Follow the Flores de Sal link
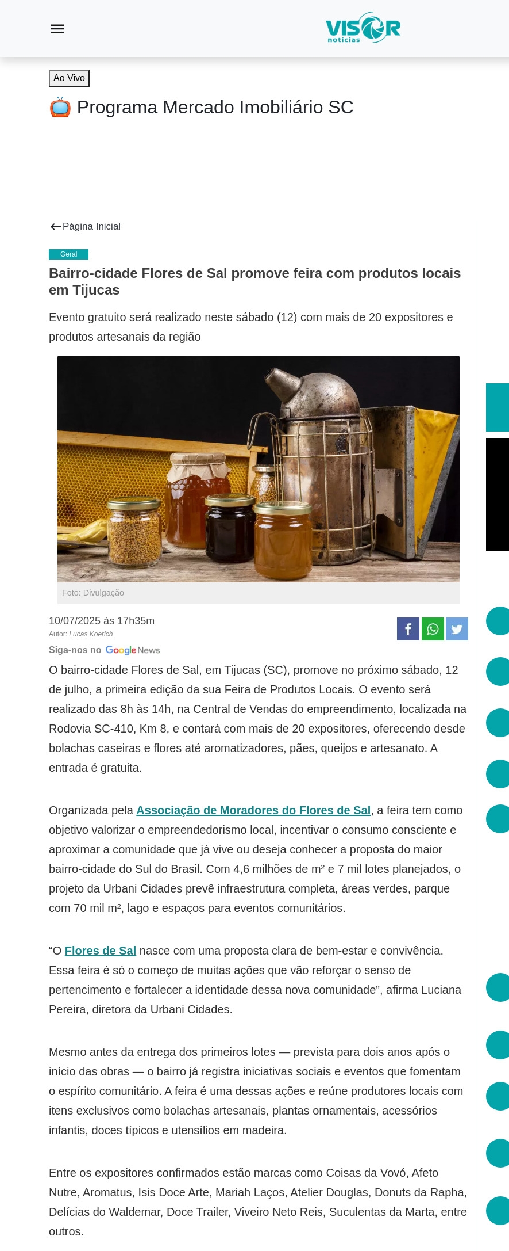 point(101,951)
